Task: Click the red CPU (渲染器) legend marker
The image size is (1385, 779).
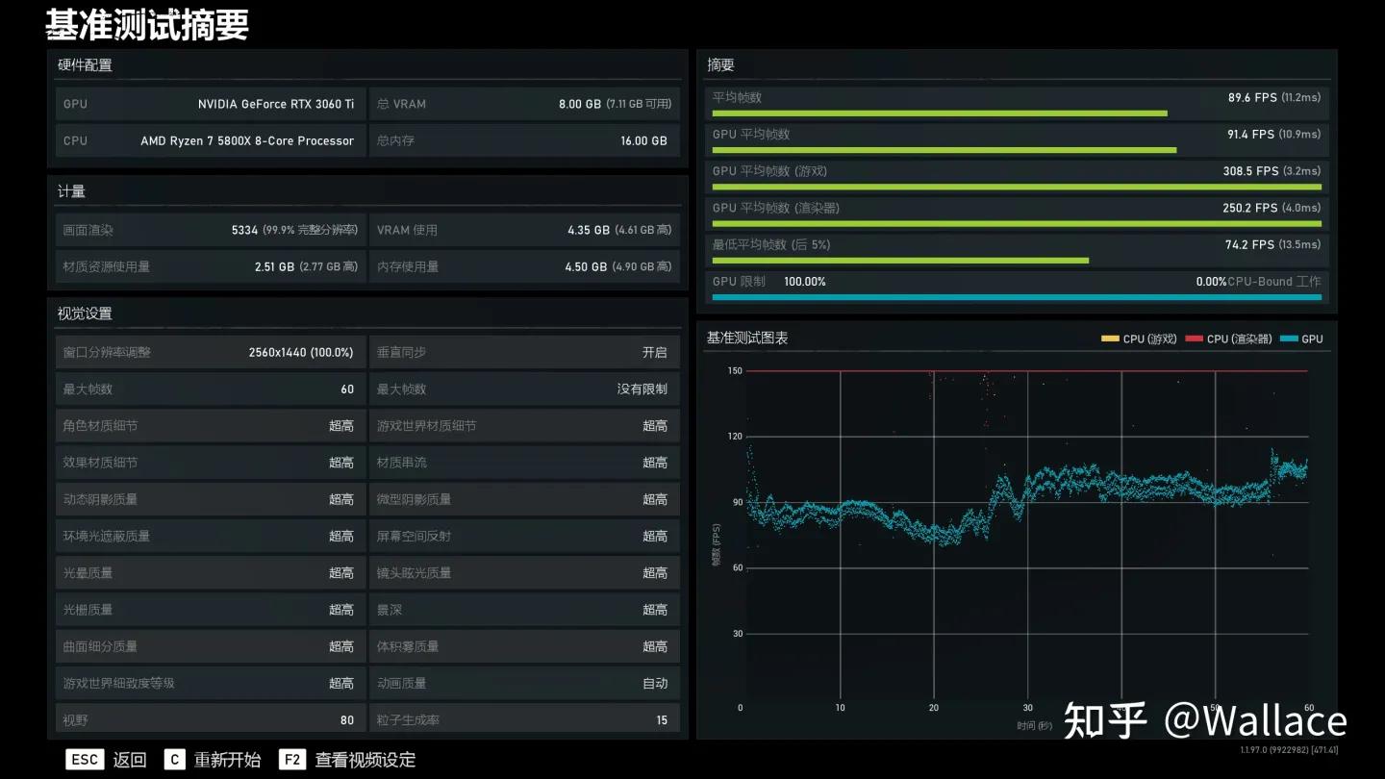Action: click(1195, 339)
